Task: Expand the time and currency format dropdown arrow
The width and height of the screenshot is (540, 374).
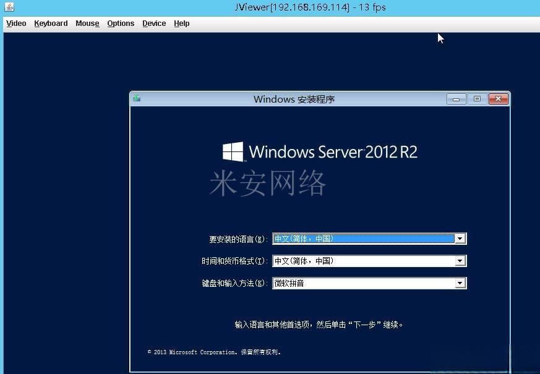Action: [460, 261]
